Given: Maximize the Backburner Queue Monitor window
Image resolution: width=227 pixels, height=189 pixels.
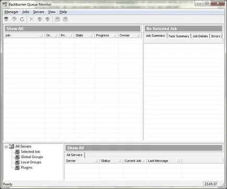Looking at the screenshot, I should coord(207,3).
